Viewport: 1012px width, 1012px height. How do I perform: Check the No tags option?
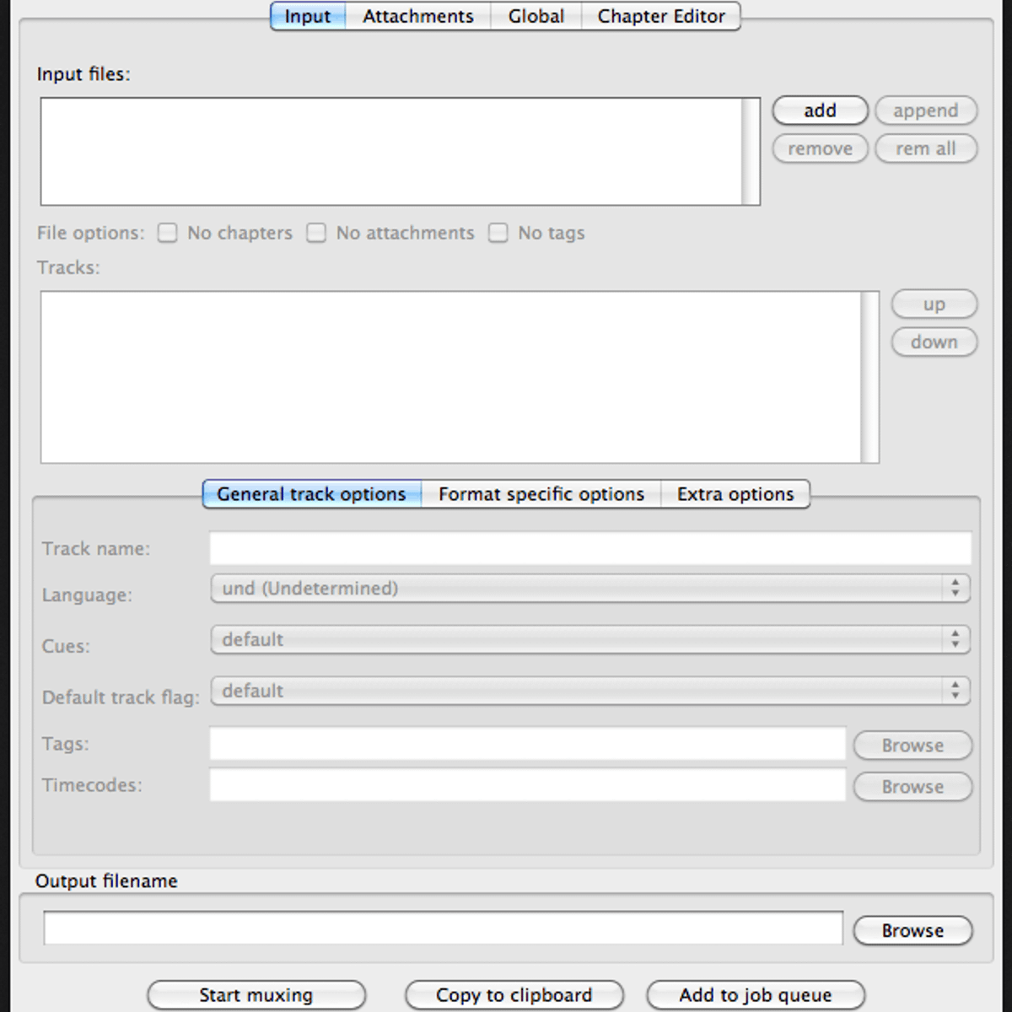click(x=498, y=233)
